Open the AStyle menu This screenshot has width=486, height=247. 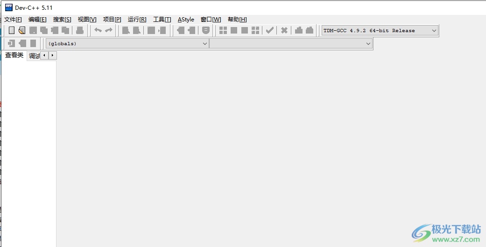(x=186, y=20)
